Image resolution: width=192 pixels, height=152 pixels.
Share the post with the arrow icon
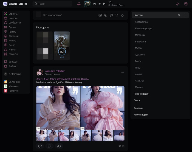(59, 146)
